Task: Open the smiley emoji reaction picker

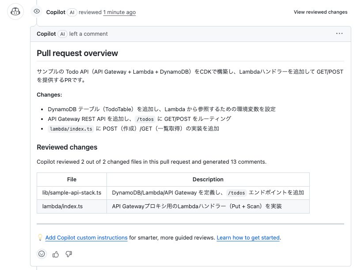Action: click(x=42, y=254)
